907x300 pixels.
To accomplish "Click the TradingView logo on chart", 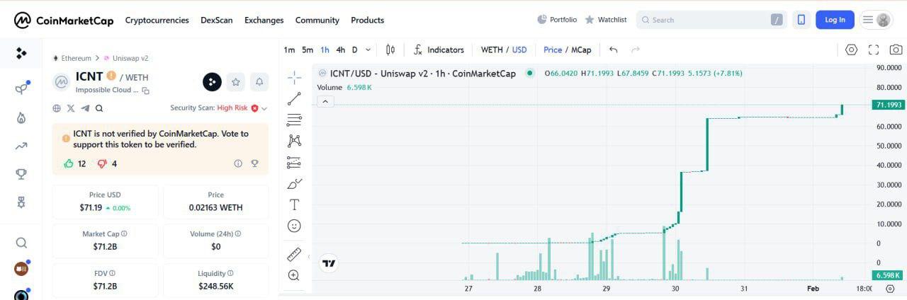I will tap(329, 264).
